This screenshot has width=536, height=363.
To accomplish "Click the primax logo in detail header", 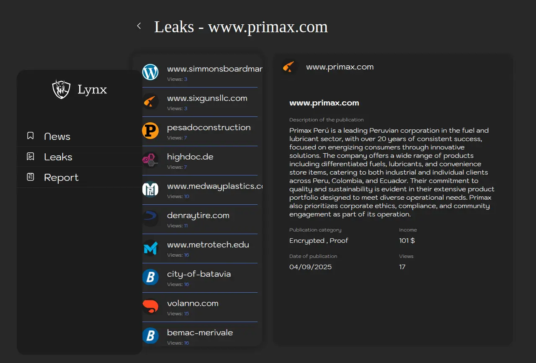I will [289, 67].
